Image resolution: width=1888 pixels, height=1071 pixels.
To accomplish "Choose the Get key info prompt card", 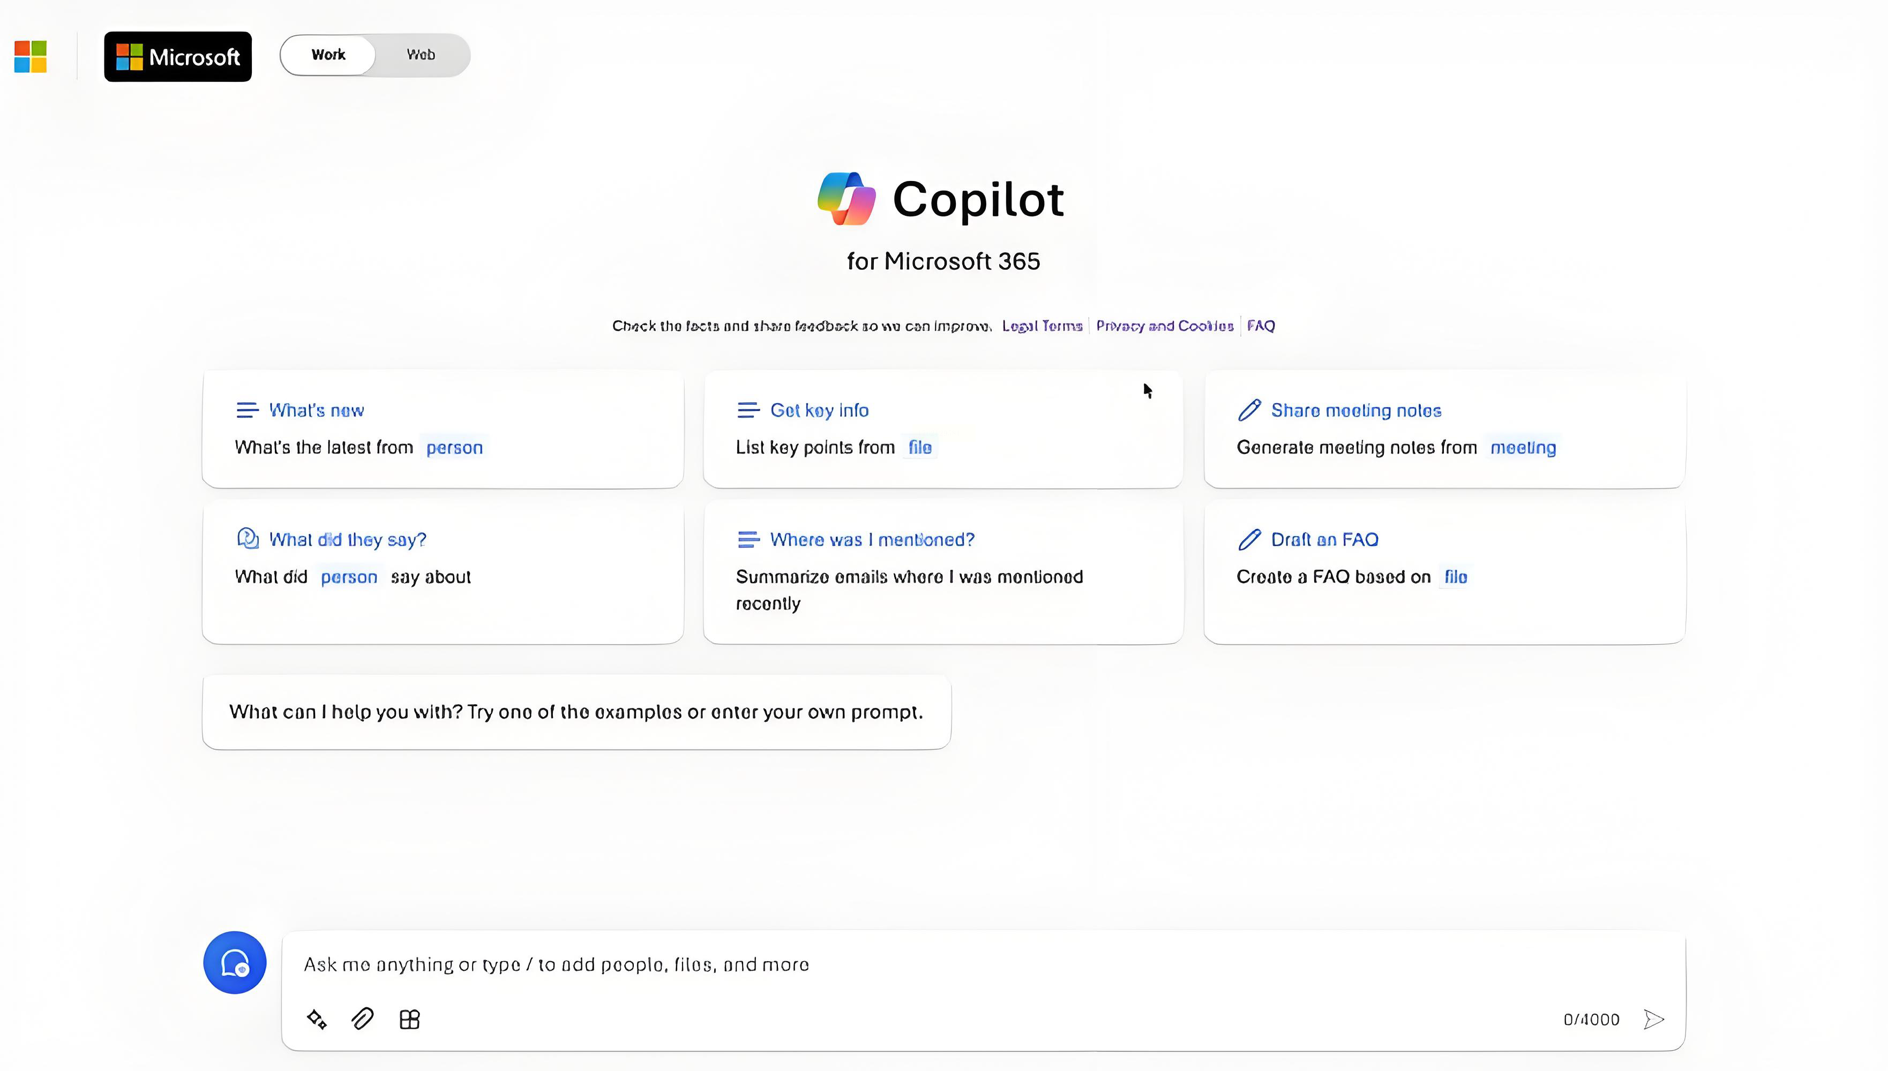I will click(x=943, y=429).
